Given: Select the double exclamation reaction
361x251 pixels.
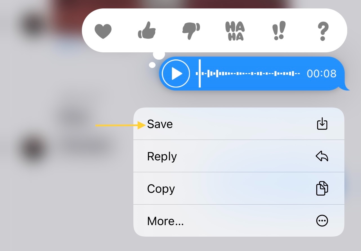Looking at the screenshot, I should point(279,31).
